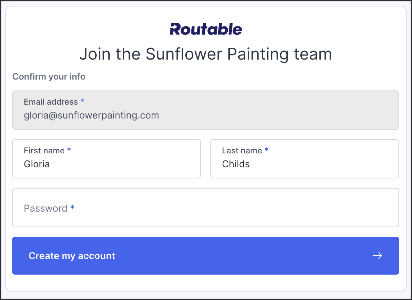
Task: Click the Create my account button text
Action: (72, 256)
